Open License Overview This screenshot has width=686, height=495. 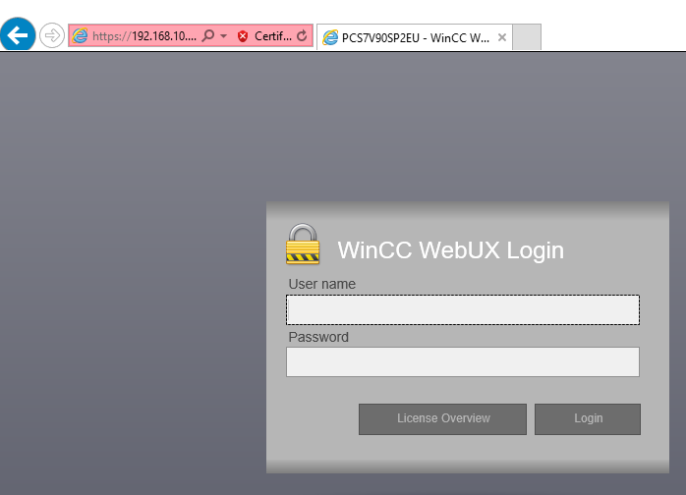442,419
